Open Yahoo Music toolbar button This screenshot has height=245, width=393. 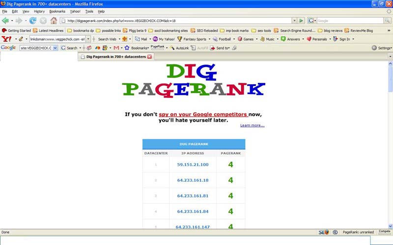click(267, 39)
